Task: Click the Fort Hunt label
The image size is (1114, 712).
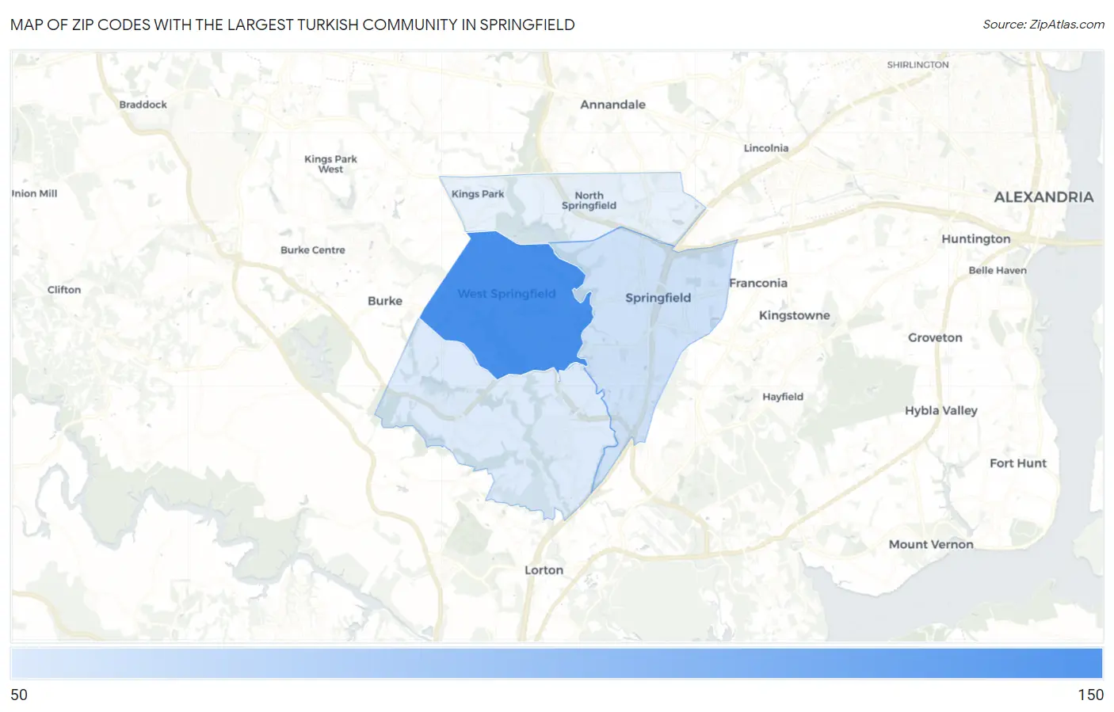Action: (1018, 463)
